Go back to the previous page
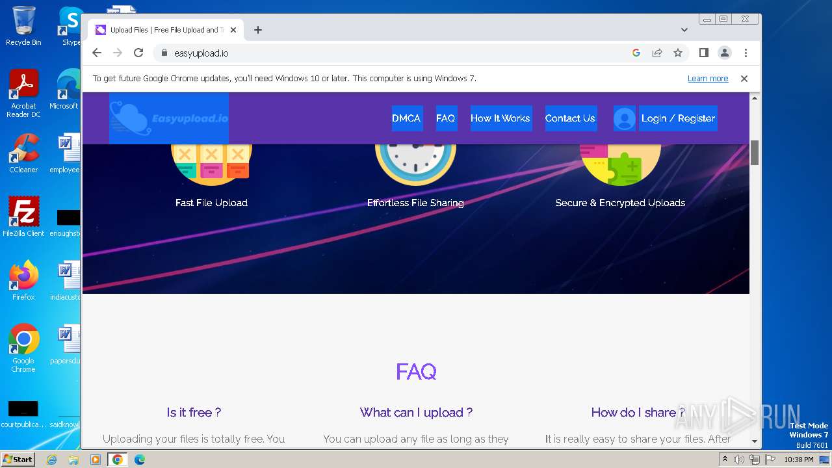 click(x=97, y=53)
